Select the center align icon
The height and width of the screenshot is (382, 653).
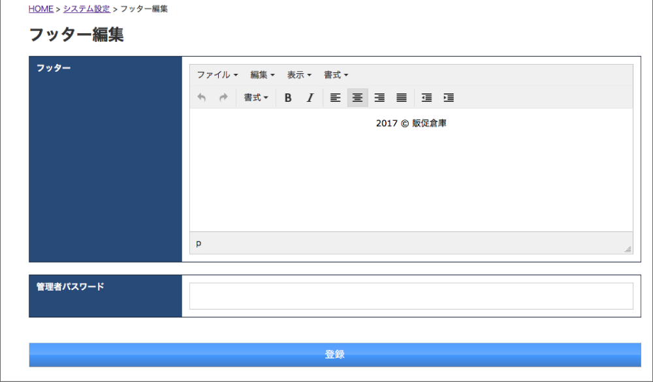click(357, 97)
